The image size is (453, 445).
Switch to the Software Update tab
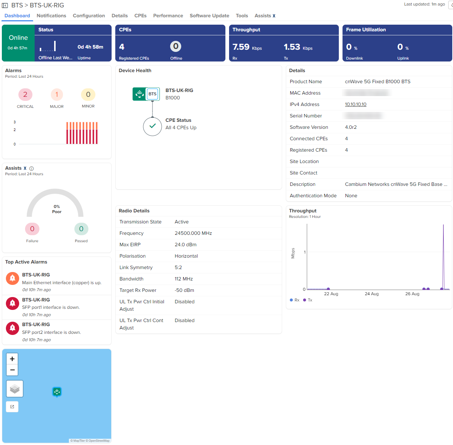tap(210, 16)
